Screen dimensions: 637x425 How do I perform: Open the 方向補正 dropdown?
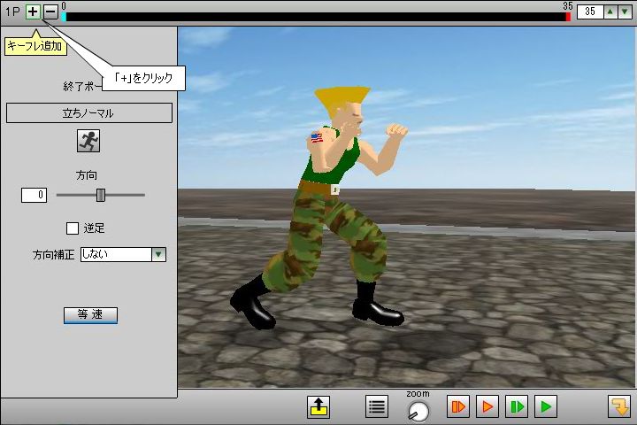coord(123,255)
